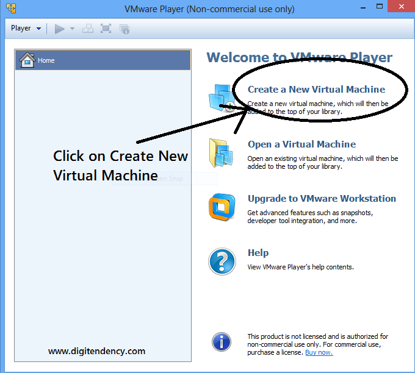
Task: Click the 'Welcome to VMware Player' heading
Action: click(299, 57)
